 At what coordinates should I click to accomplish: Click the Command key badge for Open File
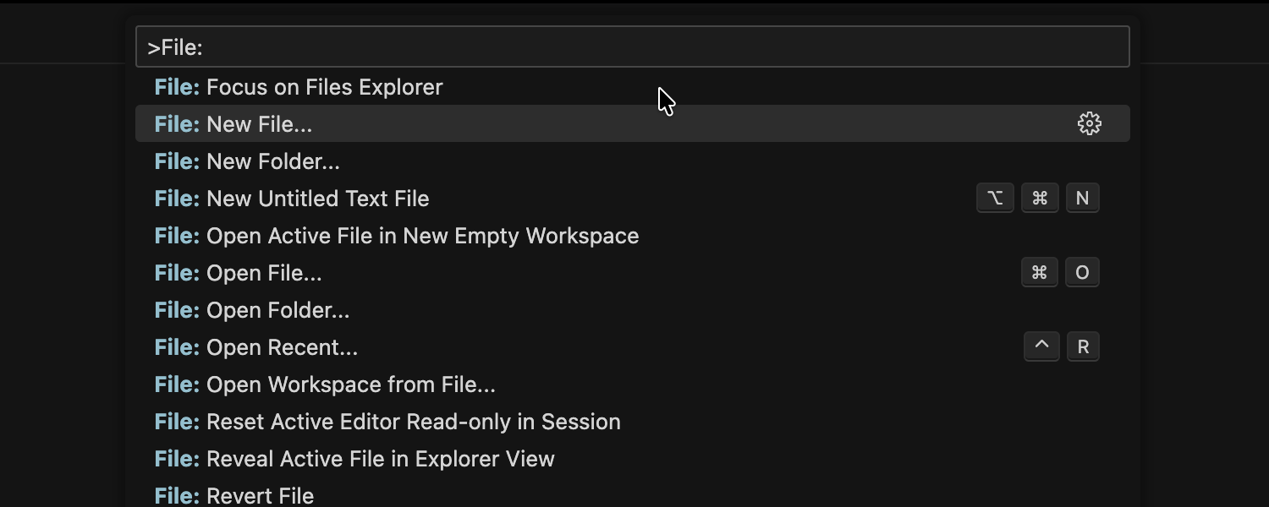point(1040,273)
